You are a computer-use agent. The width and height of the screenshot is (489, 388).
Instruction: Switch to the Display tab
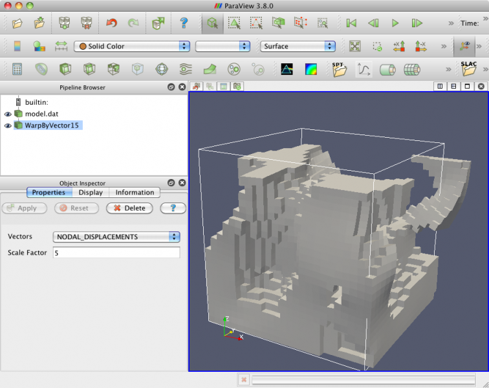pos(91,193)
